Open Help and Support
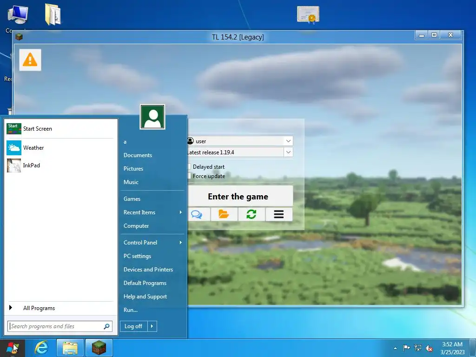This screenshot has width=476, height=357. (145, 297)
